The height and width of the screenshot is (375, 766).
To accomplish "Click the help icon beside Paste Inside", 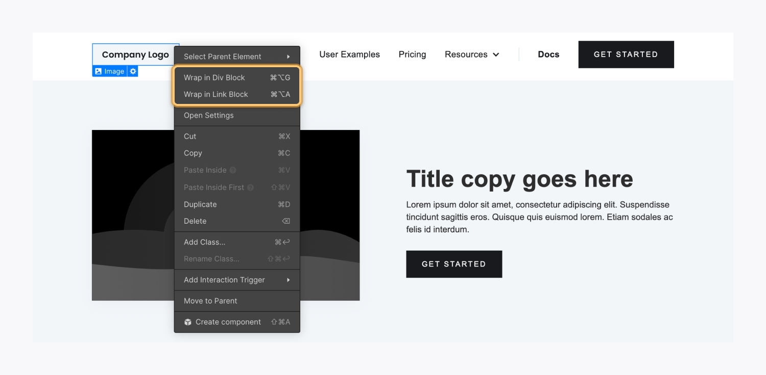I will [233, 170].
